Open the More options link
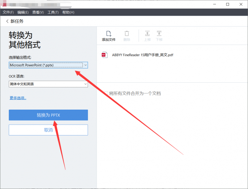This screenshot has width=248, height=189. [x=18, y=98]
